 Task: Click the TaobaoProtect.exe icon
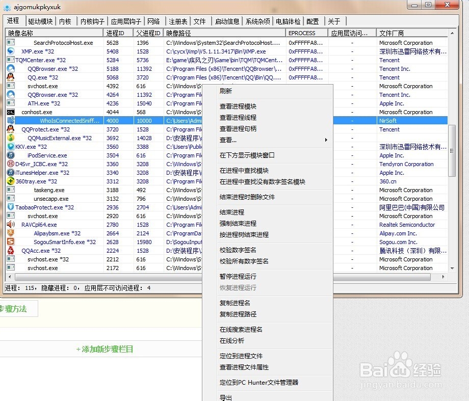coord(11,207)
